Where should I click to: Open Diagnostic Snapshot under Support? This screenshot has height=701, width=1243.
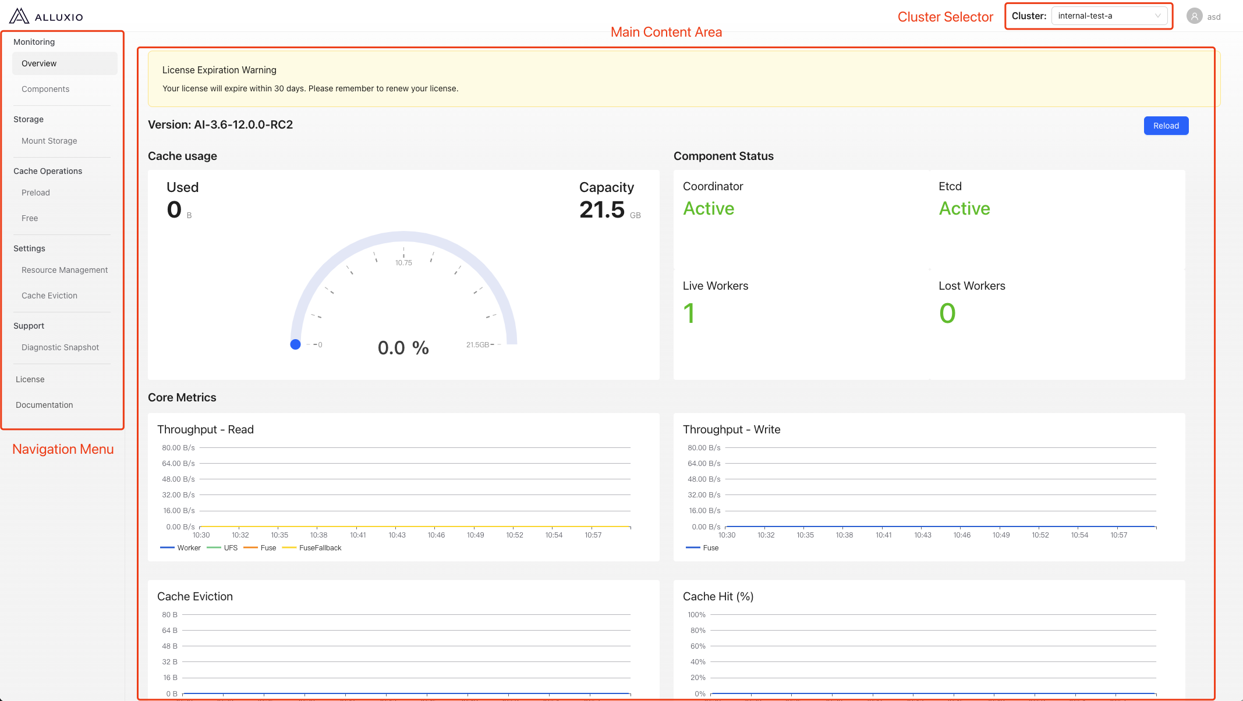pos(60,347)
